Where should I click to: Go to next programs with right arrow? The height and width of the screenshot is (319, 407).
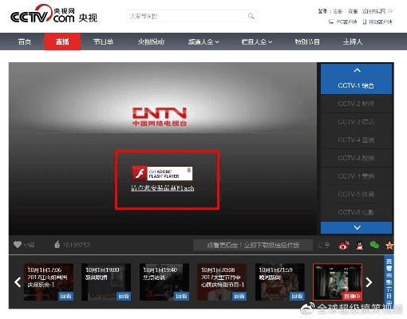tap(369, 282)
